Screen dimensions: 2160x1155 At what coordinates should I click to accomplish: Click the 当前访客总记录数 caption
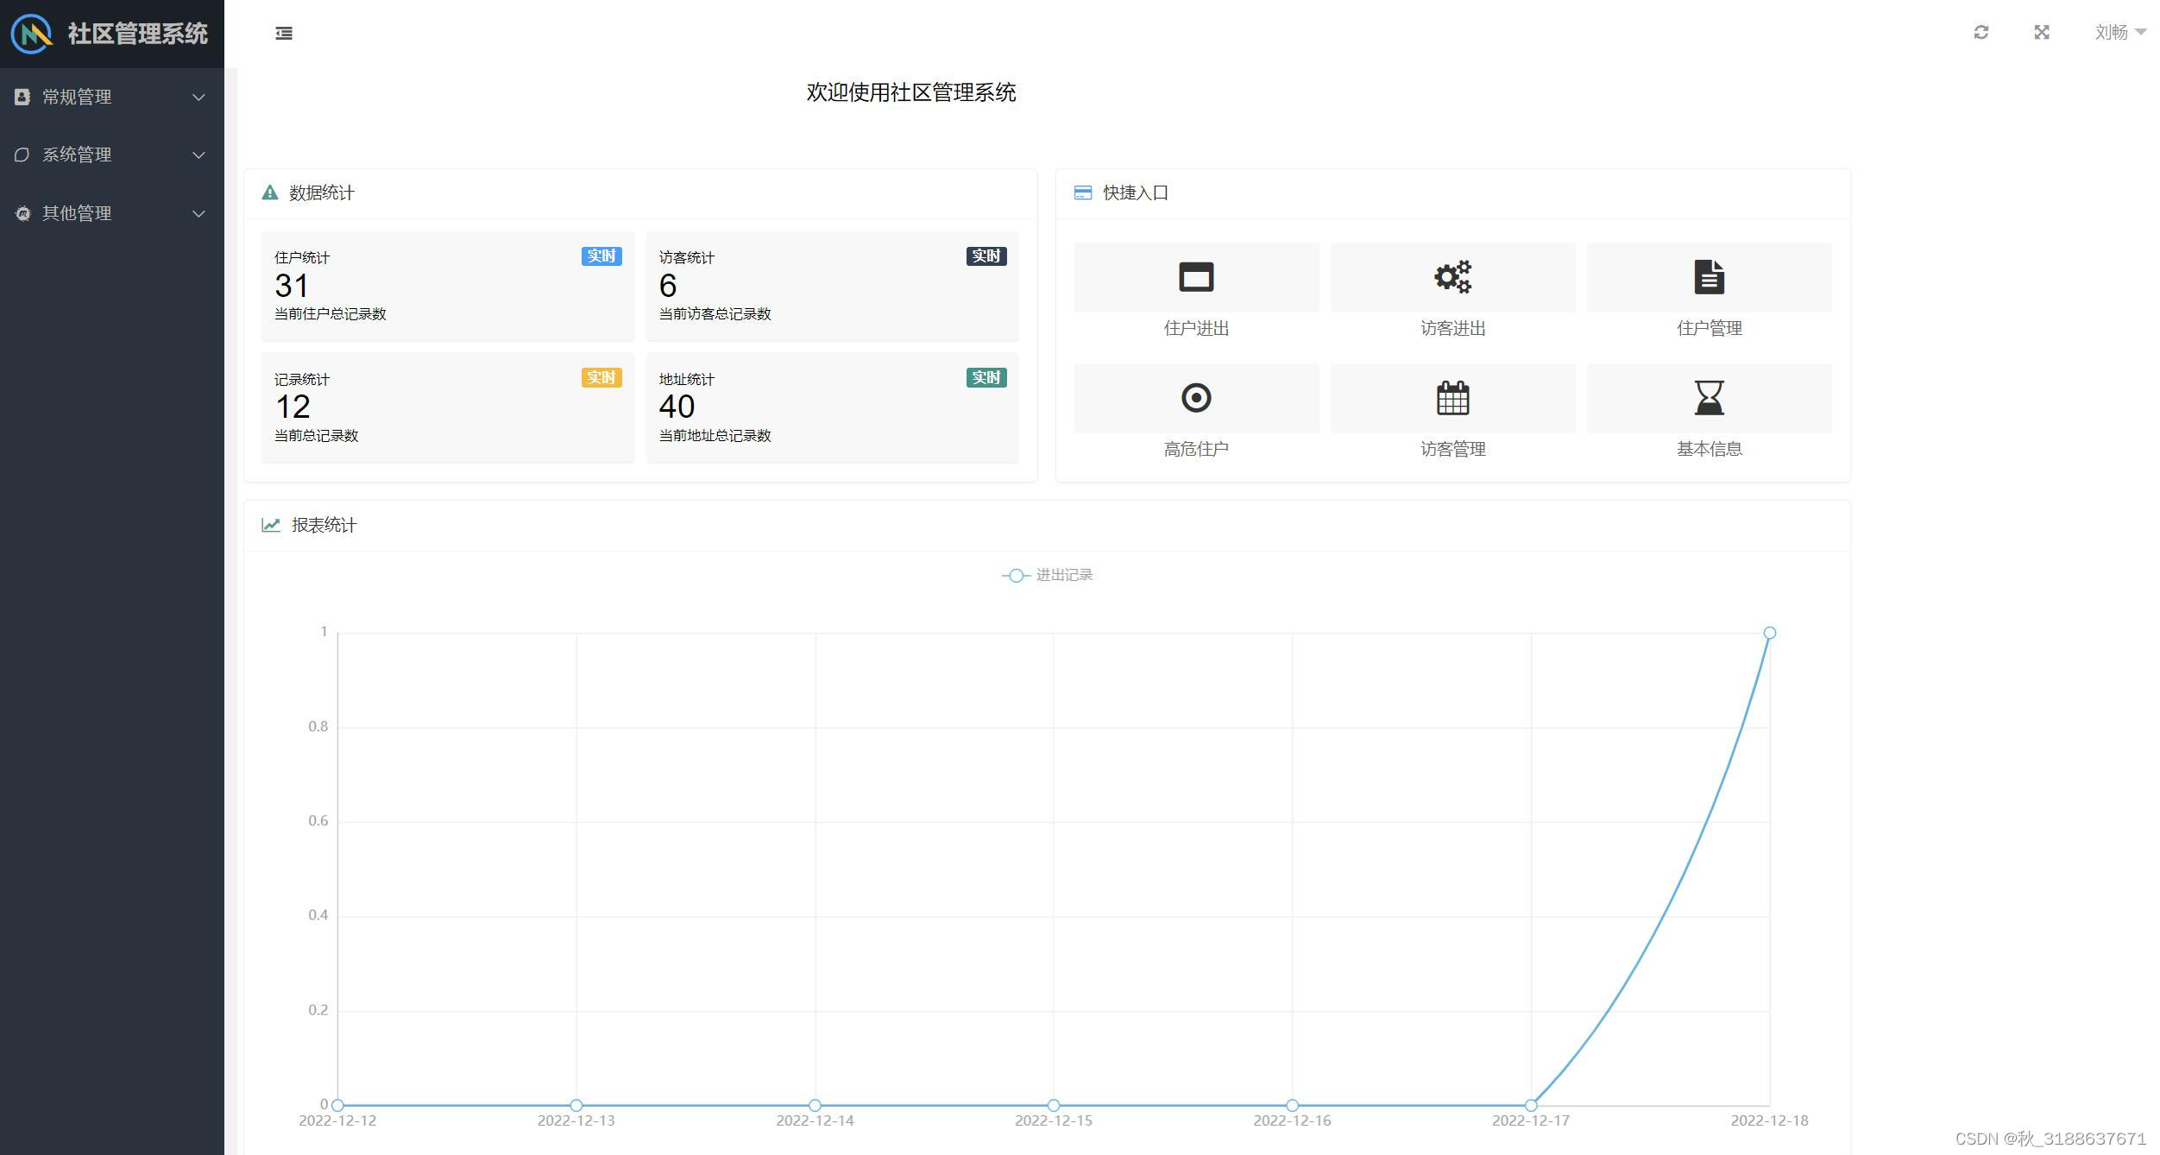[x=715, y=314]
